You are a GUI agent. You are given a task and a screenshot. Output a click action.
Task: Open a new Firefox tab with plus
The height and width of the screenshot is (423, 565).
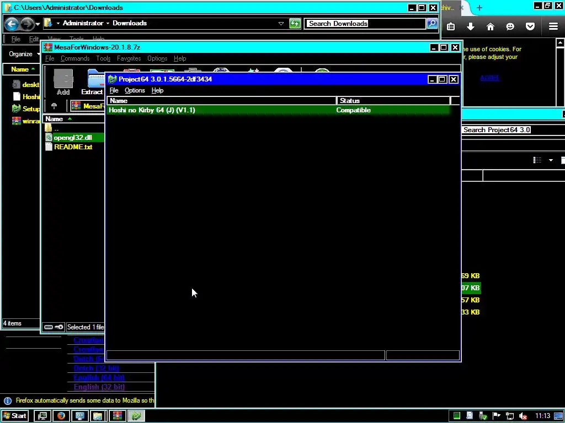pos(479,8)
